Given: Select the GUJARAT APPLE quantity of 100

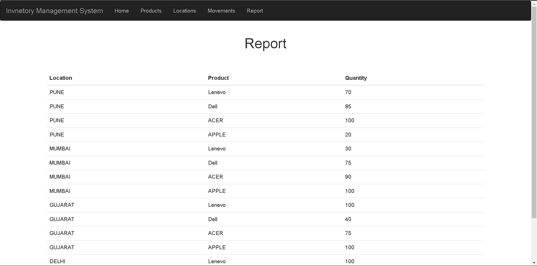Looking at the screenshot, I should 350,247.
